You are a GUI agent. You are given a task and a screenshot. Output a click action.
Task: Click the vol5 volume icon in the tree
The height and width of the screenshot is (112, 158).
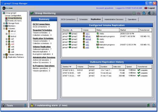9,49
